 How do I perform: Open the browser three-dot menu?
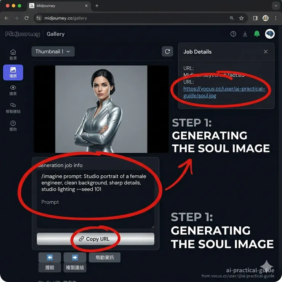pos(276,18)
